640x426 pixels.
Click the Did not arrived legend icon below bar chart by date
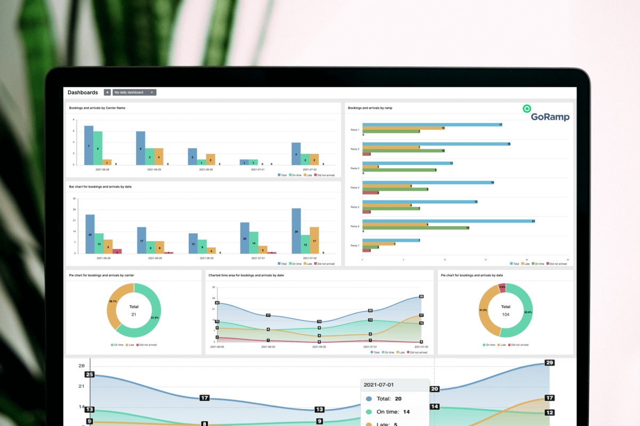click(x=316, y=263)
